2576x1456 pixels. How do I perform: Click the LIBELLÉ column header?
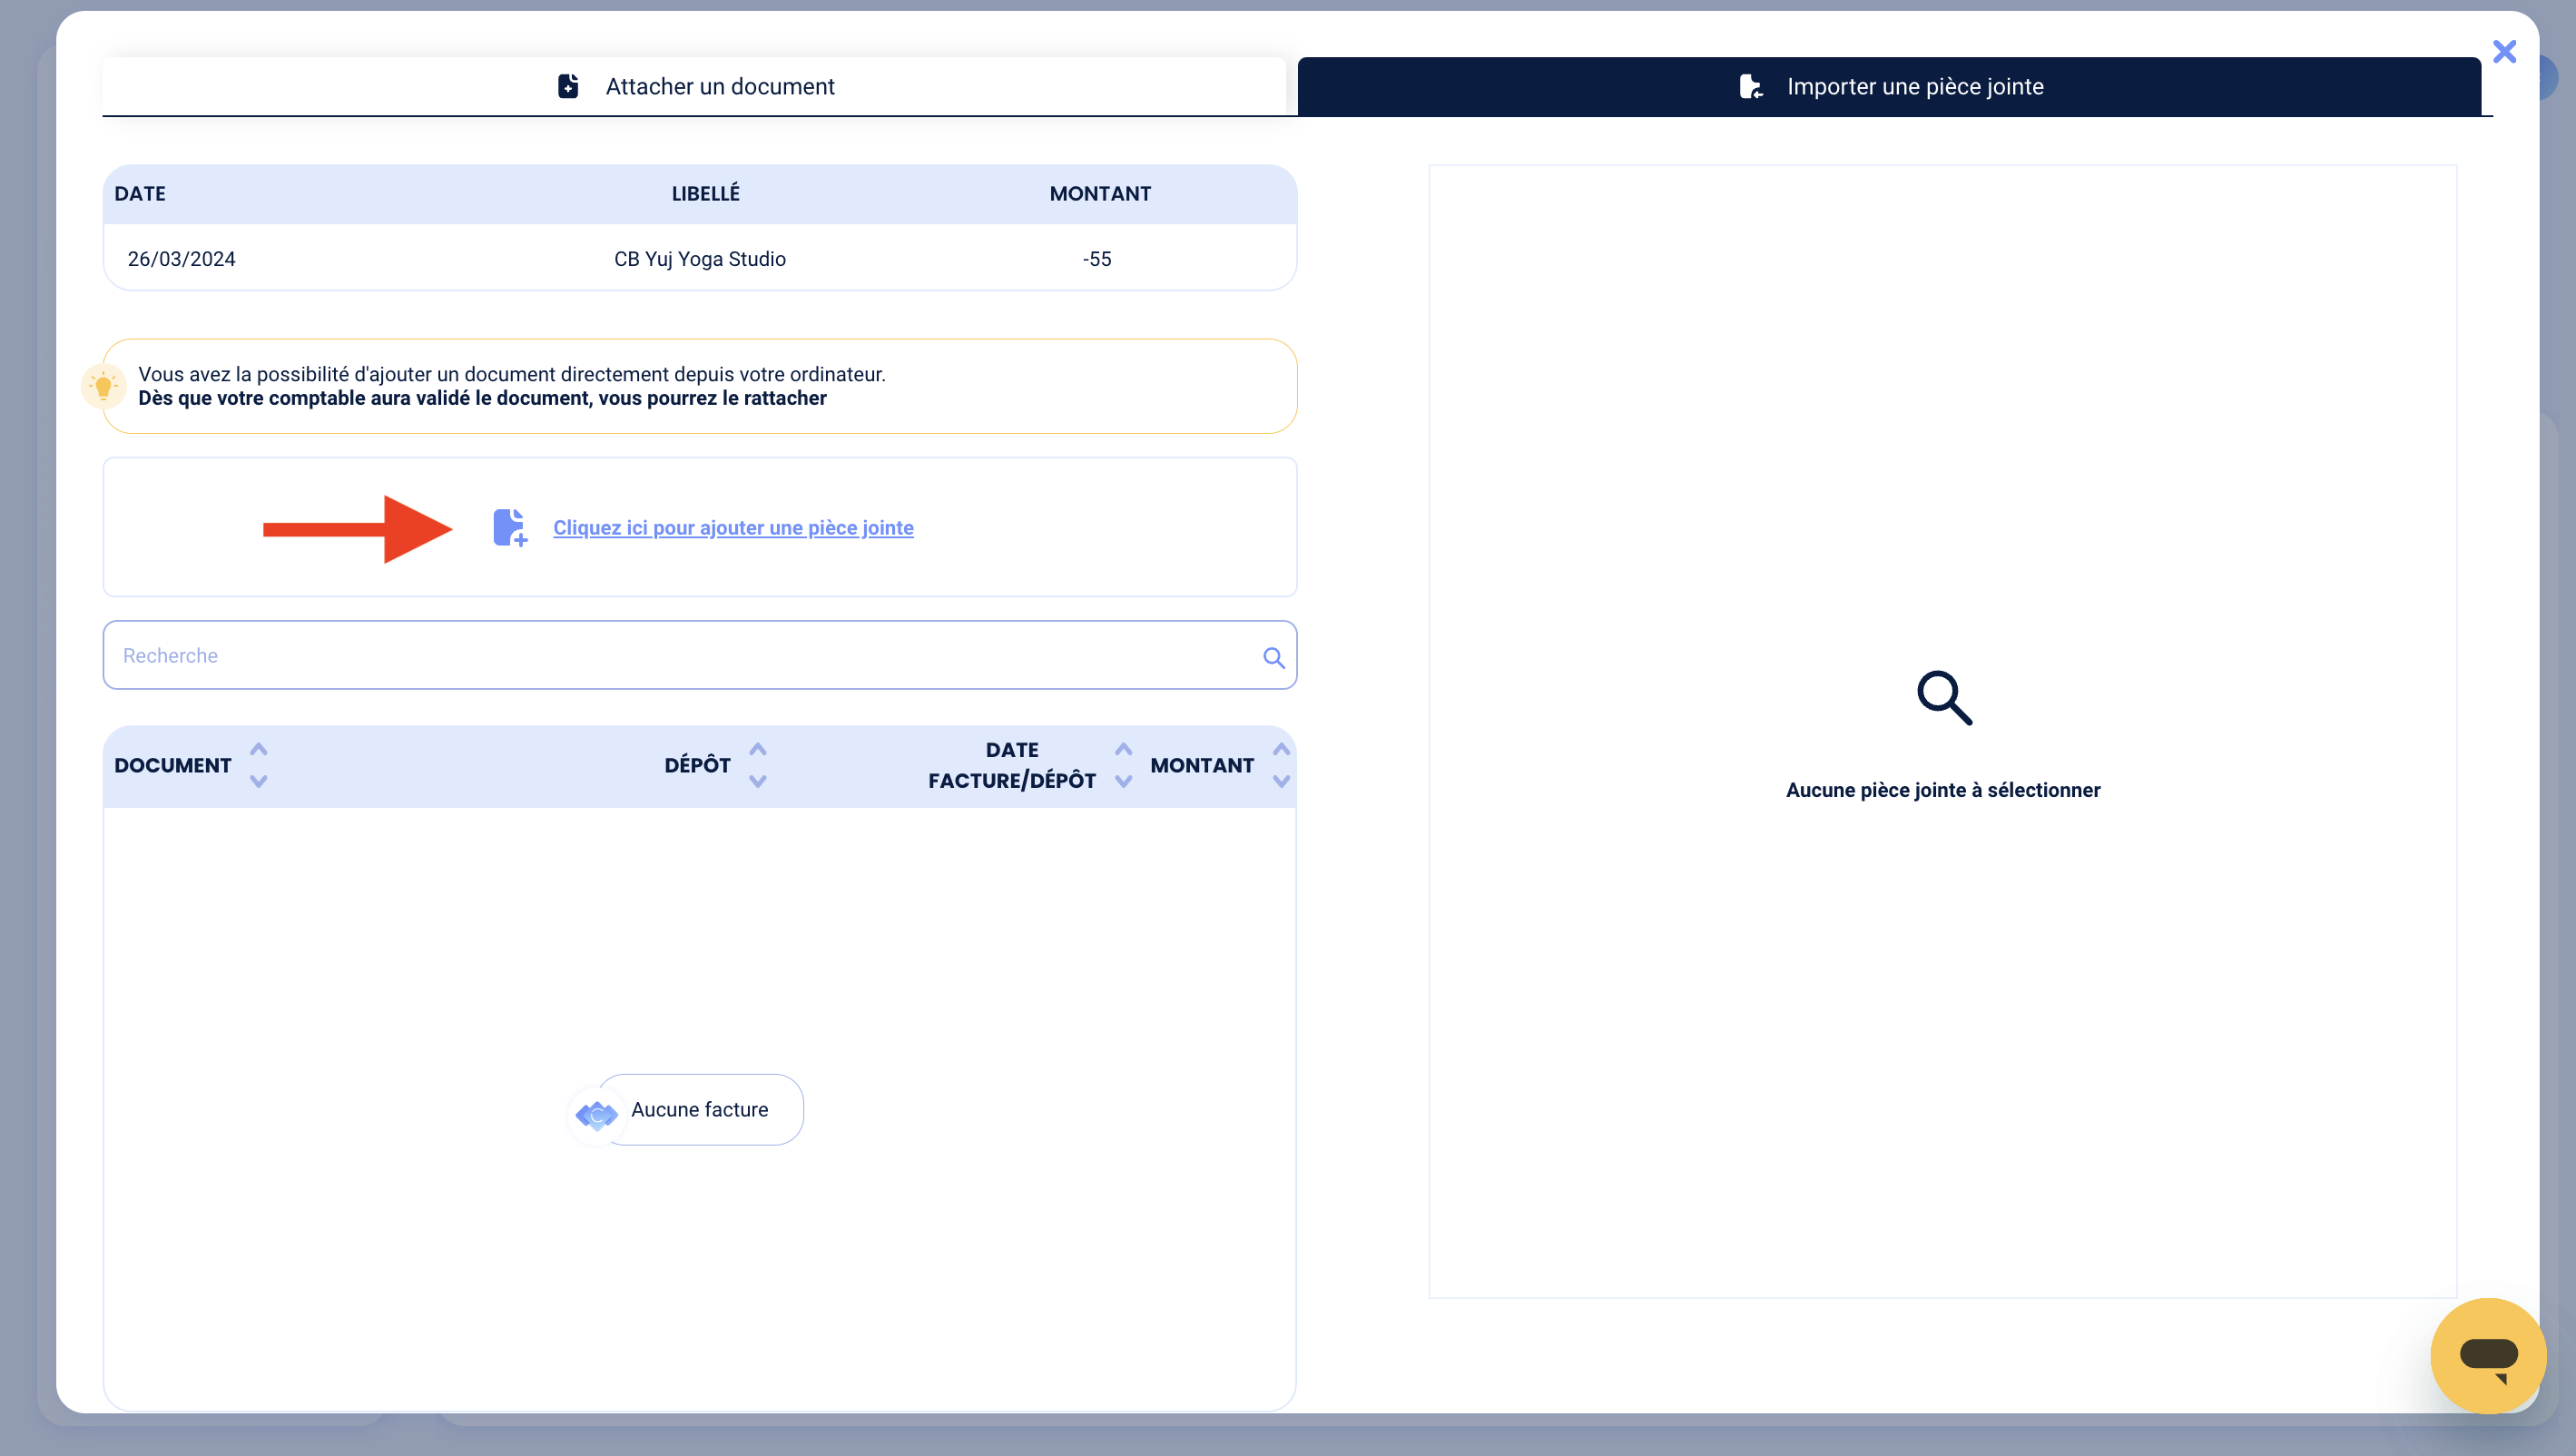[706, 193]
